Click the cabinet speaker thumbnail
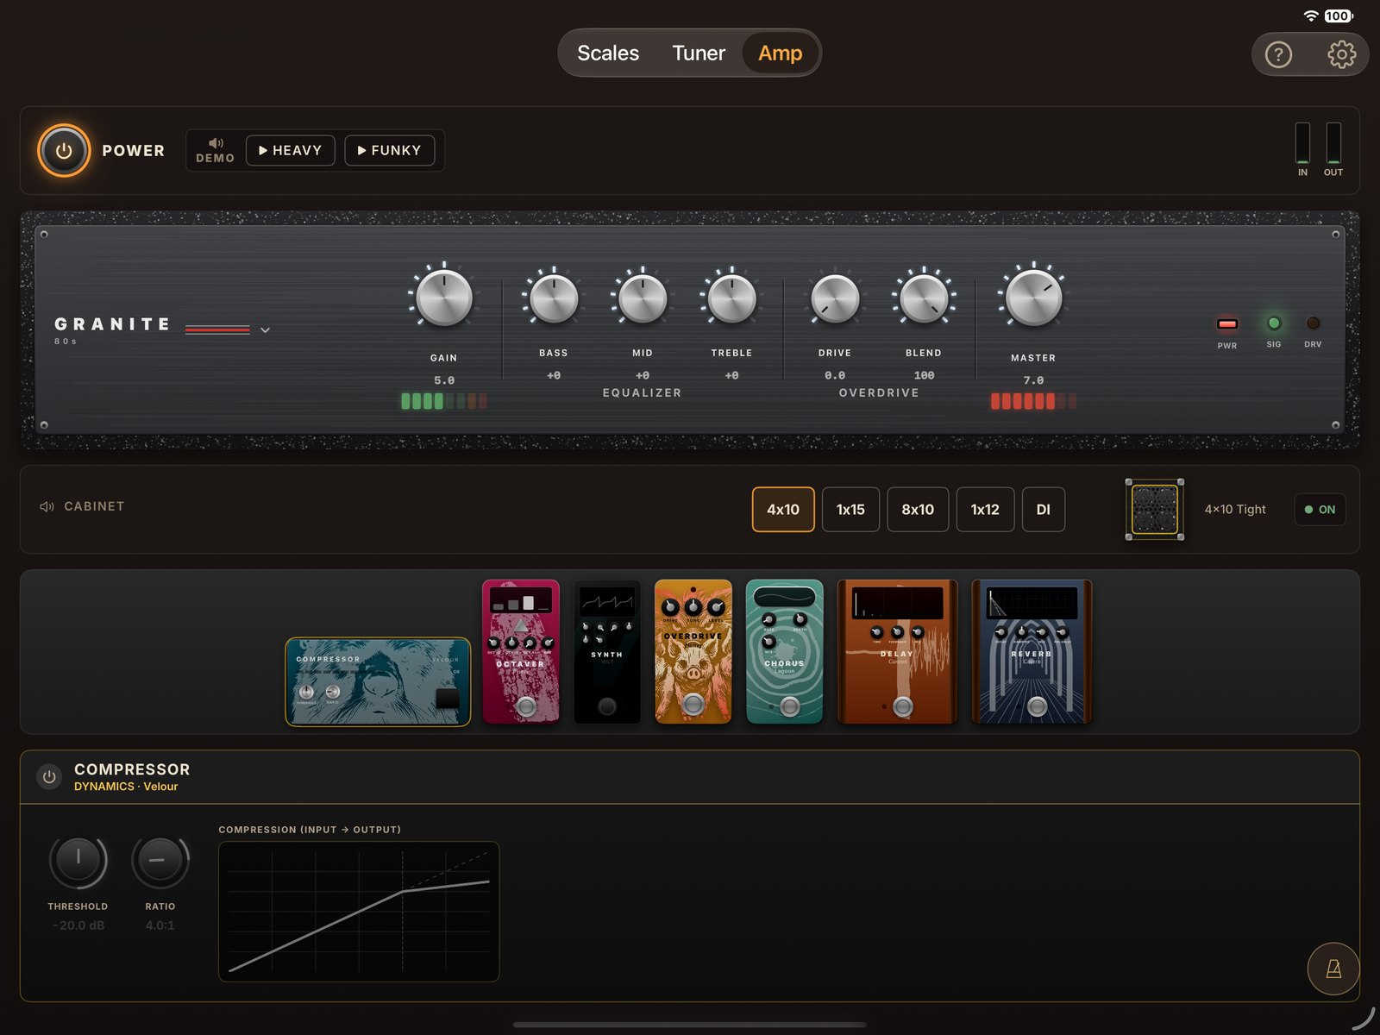The height and width of the screenshot is (1035, 1380). 1154,509
